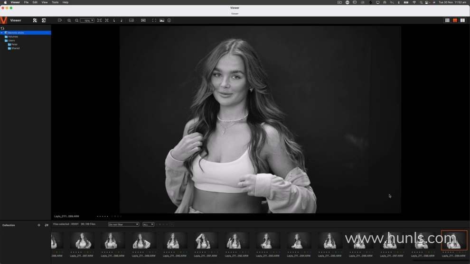This screenshot has height=264, width=470.
Task: Rotate image left with the rotate icon
Action: point(114,20)
